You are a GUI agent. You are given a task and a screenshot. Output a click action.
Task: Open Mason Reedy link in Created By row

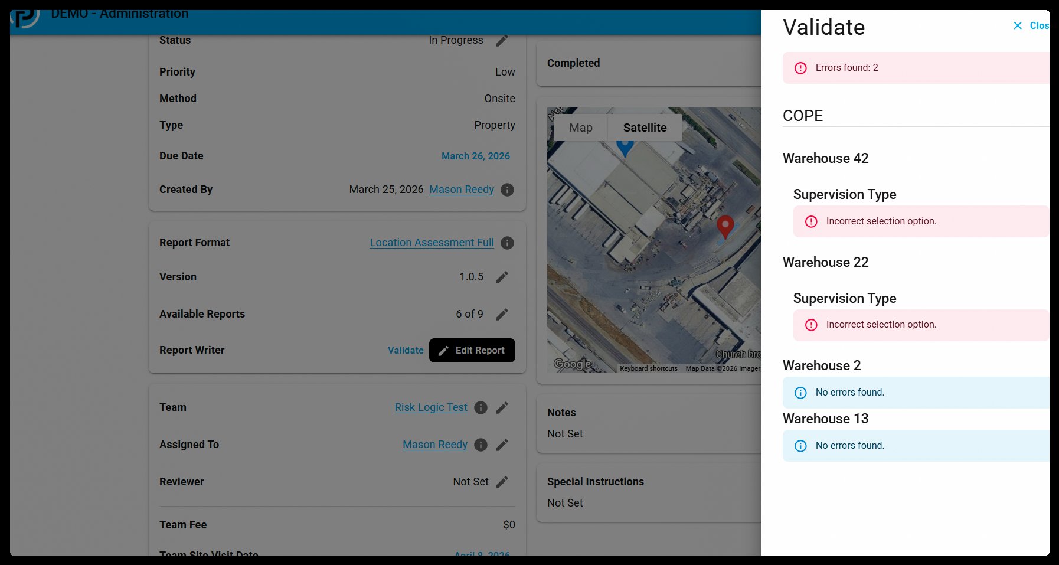[x=462, y=190]
